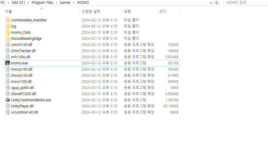This screenshot has height=151, width=268.
Task: Click the MonoBleedingEdge folder icon
Action: click(x=8, y=39)
